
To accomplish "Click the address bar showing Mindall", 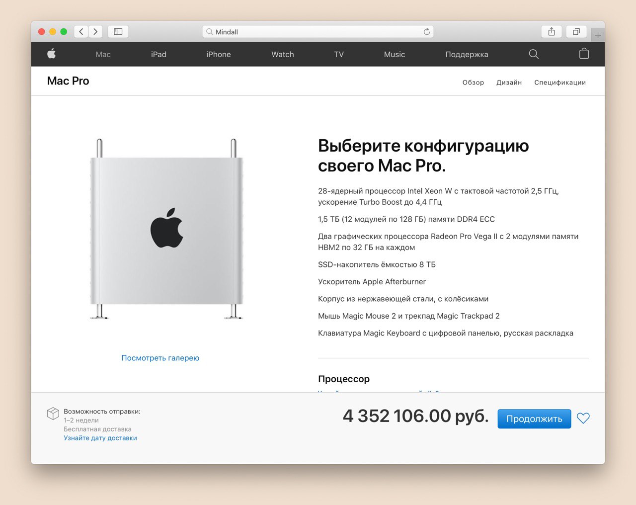I will (318, 32).
